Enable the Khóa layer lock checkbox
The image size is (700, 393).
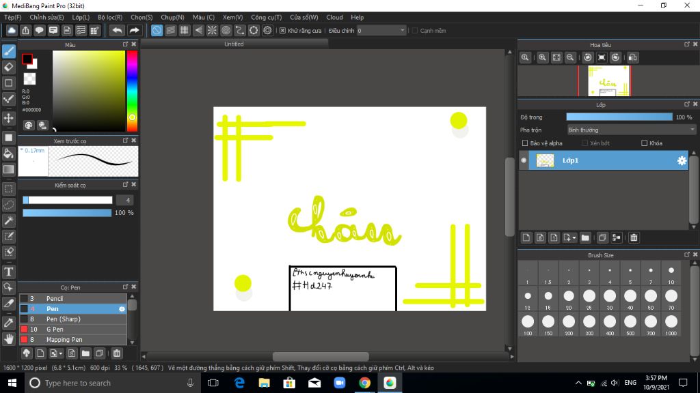[x=644, y=143]
